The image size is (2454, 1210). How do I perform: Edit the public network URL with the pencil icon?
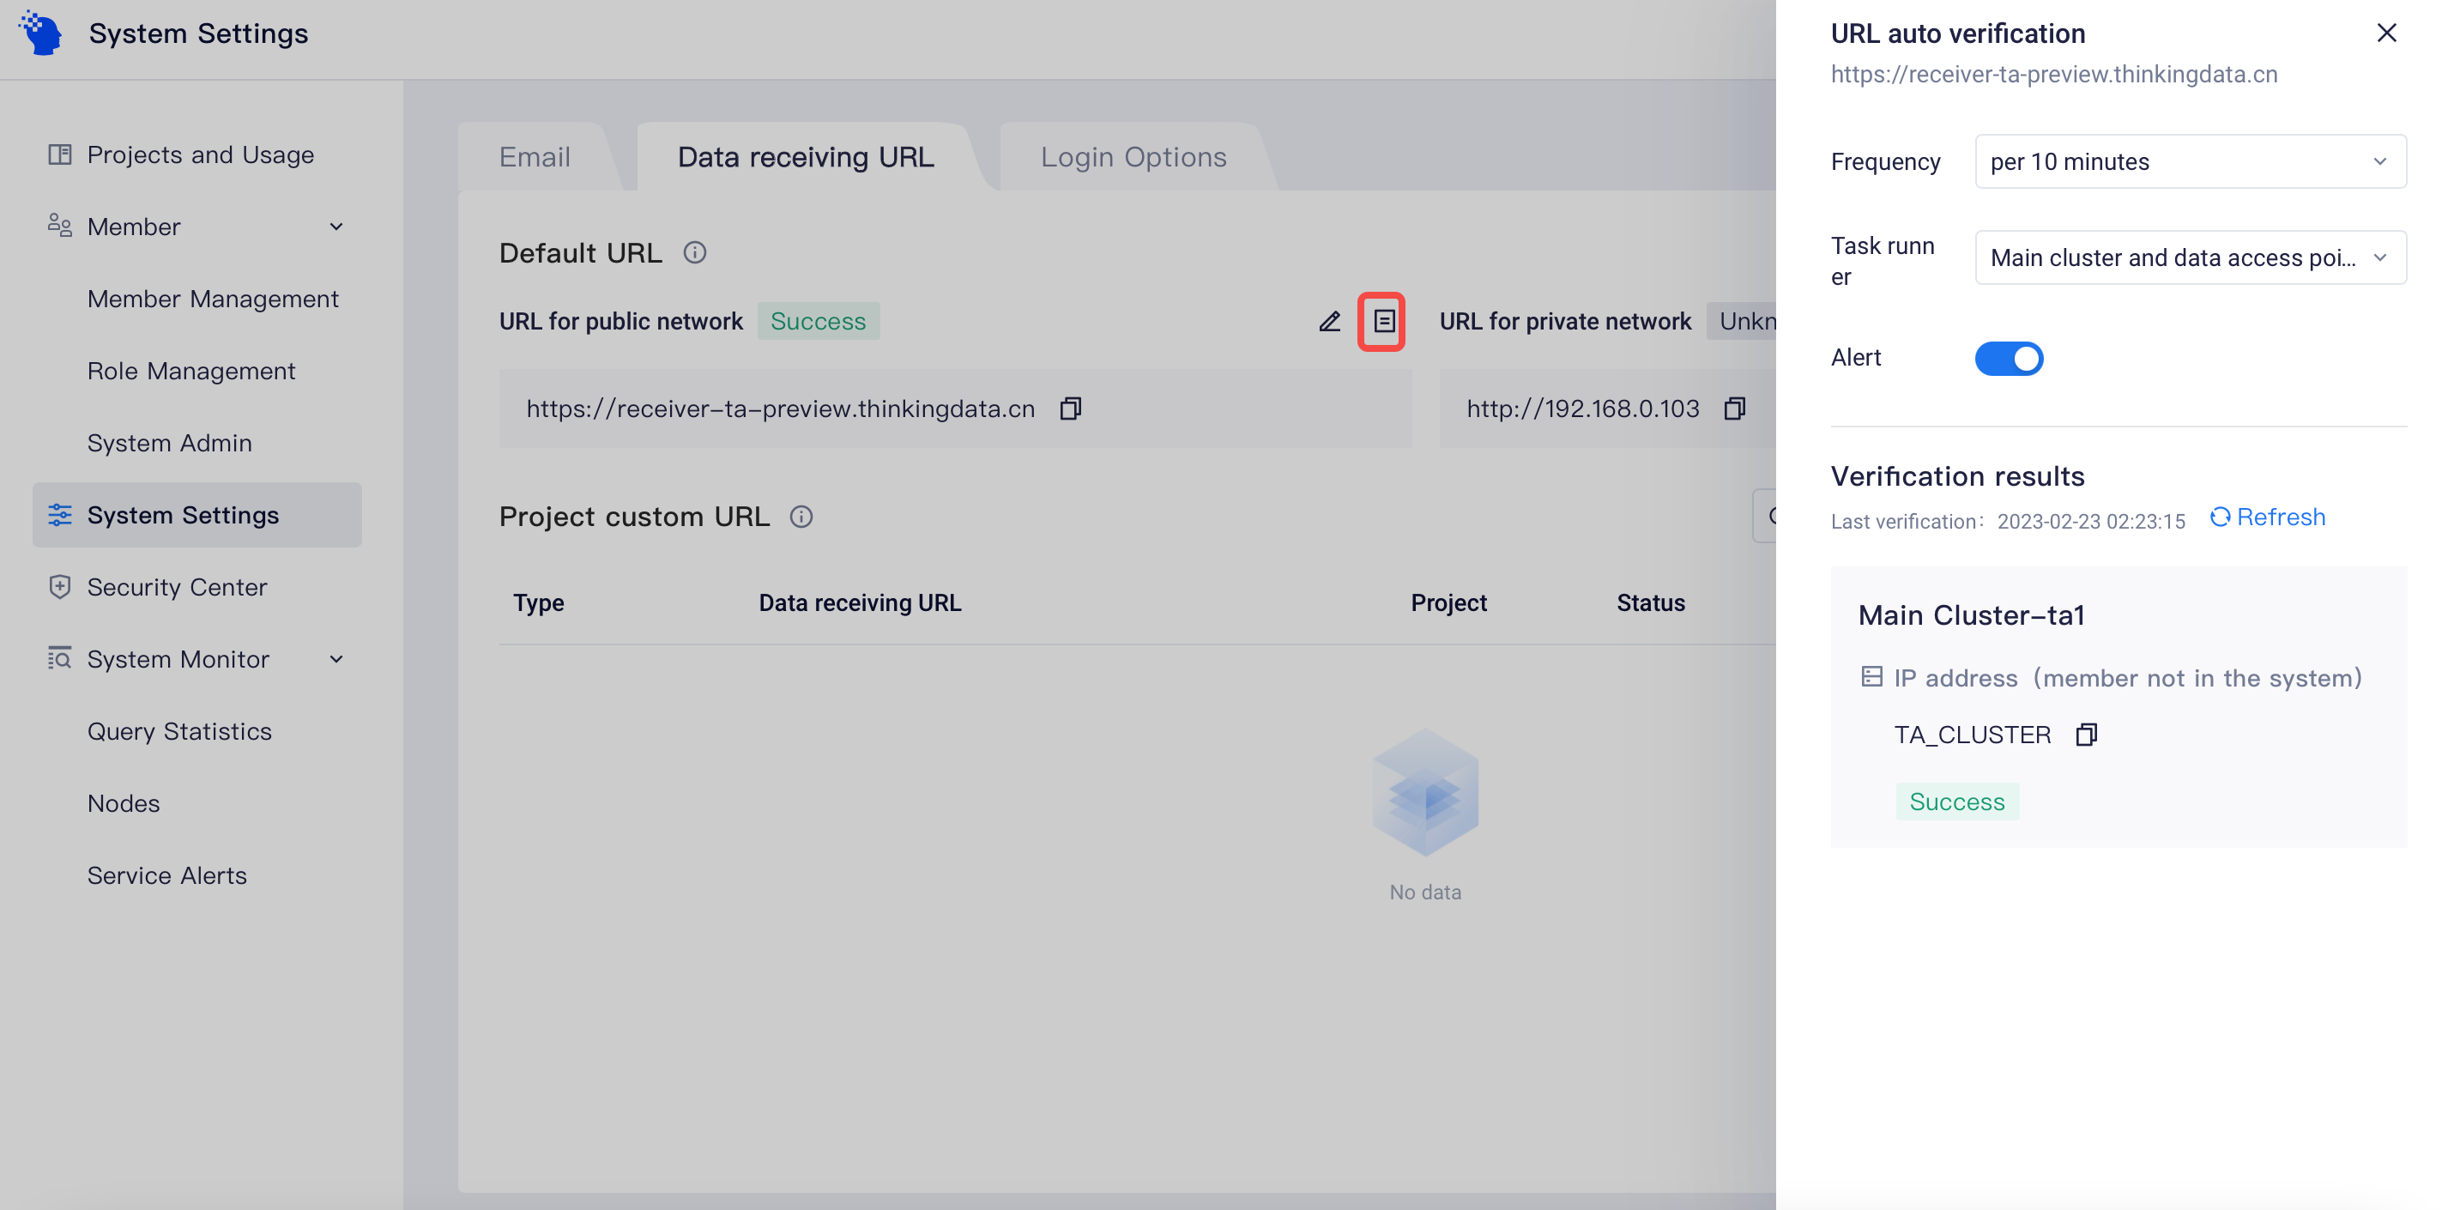[x=1330, y=322]
